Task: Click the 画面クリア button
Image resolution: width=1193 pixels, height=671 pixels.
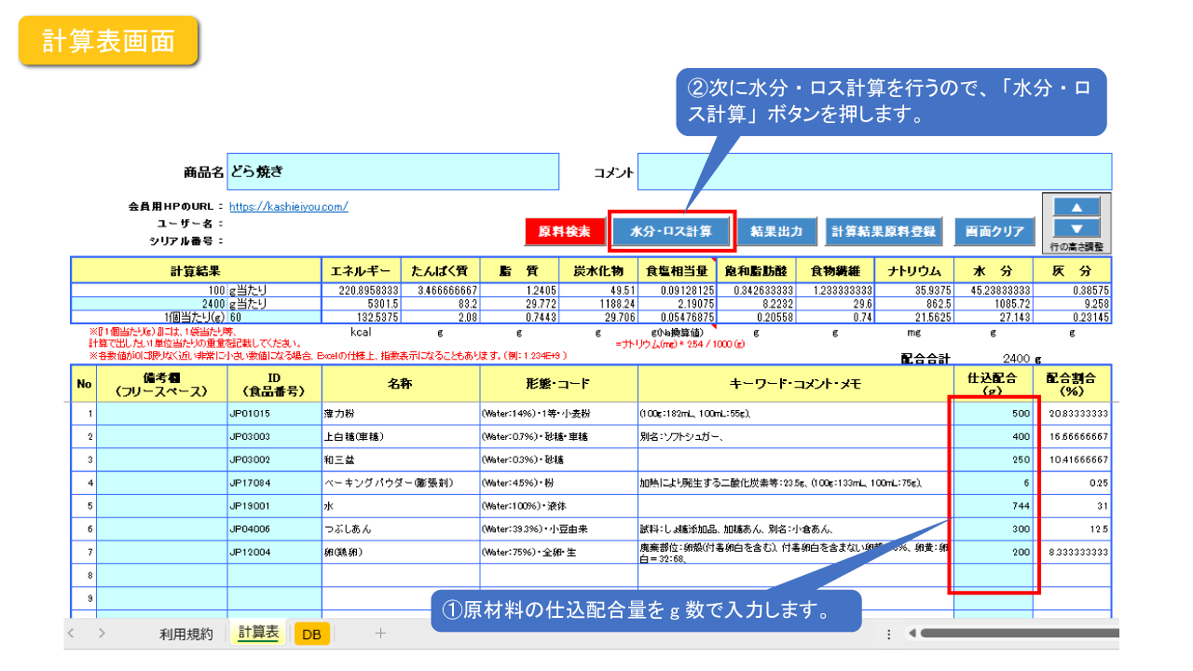Action: tap(994, 232)
